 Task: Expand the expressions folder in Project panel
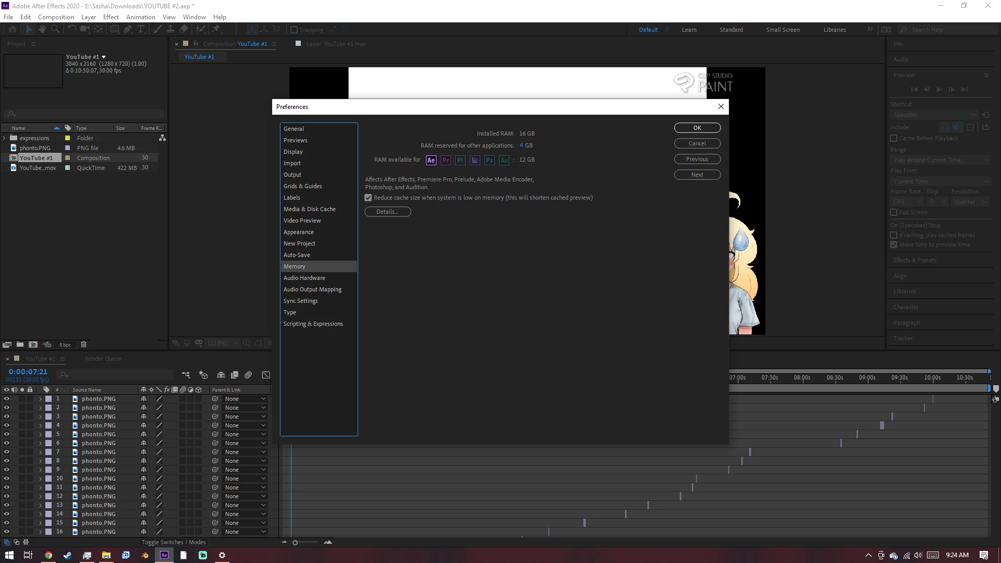(4, 138)
